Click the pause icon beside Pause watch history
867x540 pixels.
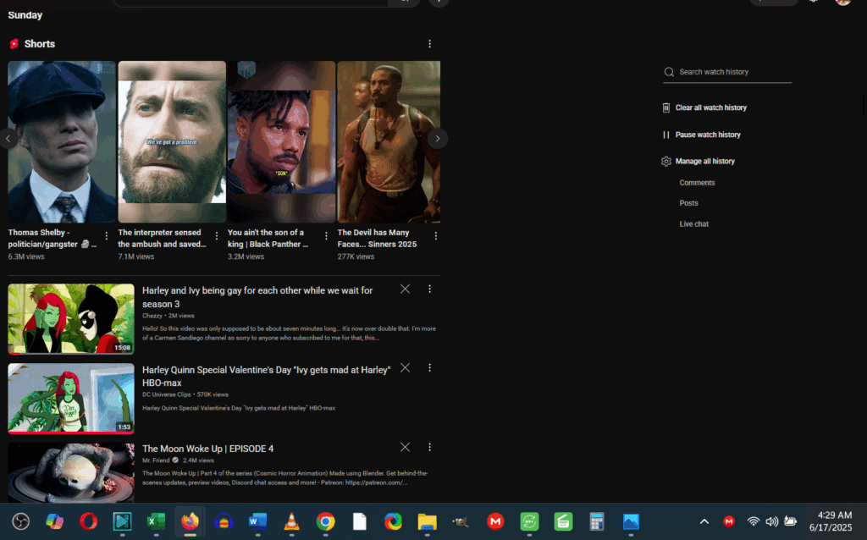[666, 135]
